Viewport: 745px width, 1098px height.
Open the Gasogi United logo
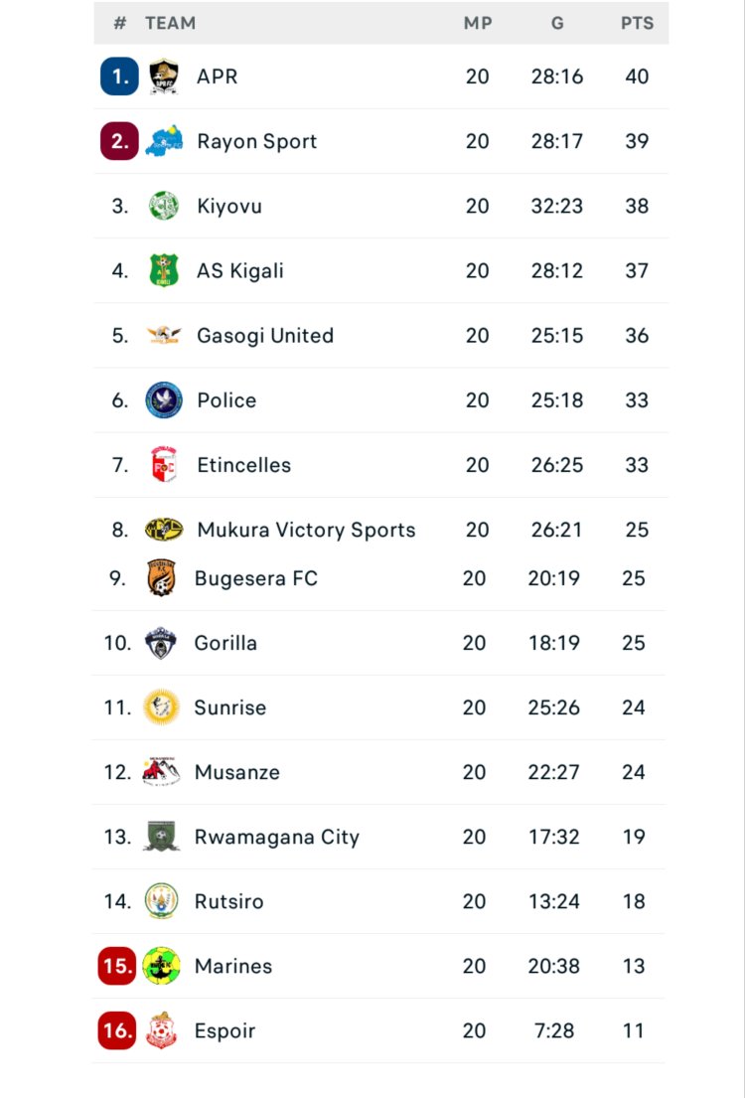click(164, 335)
